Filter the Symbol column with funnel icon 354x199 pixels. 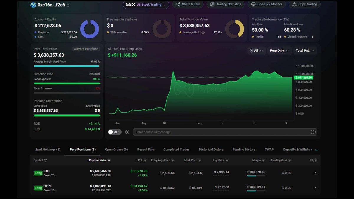coord(45,160)
